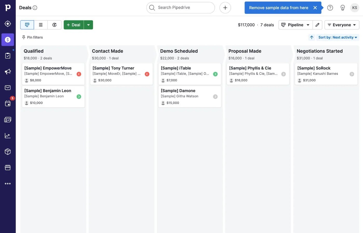The width and height of the screenshot is (363, 233).
Task: Open Marketplace storefront icon in sidebar
Action: tap(8, 168)
